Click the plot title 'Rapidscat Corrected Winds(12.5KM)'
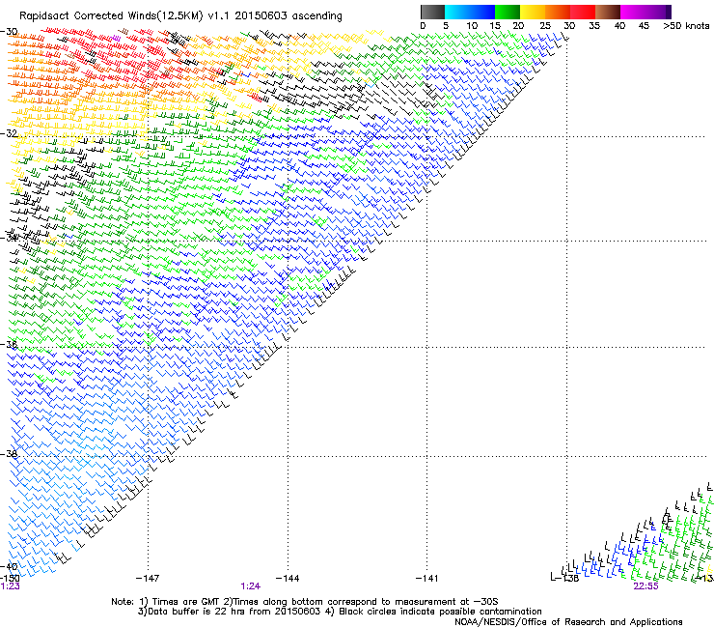 (x=111, y=15)
